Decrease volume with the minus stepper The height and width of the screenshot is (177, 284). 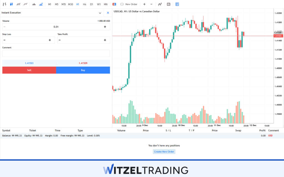point(4,27)
